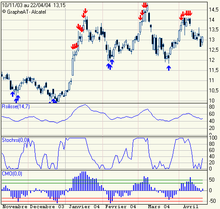220x209 pixels.
Task: Click the cluster of red sell arrows in Avril
Action: pos(185,15)
